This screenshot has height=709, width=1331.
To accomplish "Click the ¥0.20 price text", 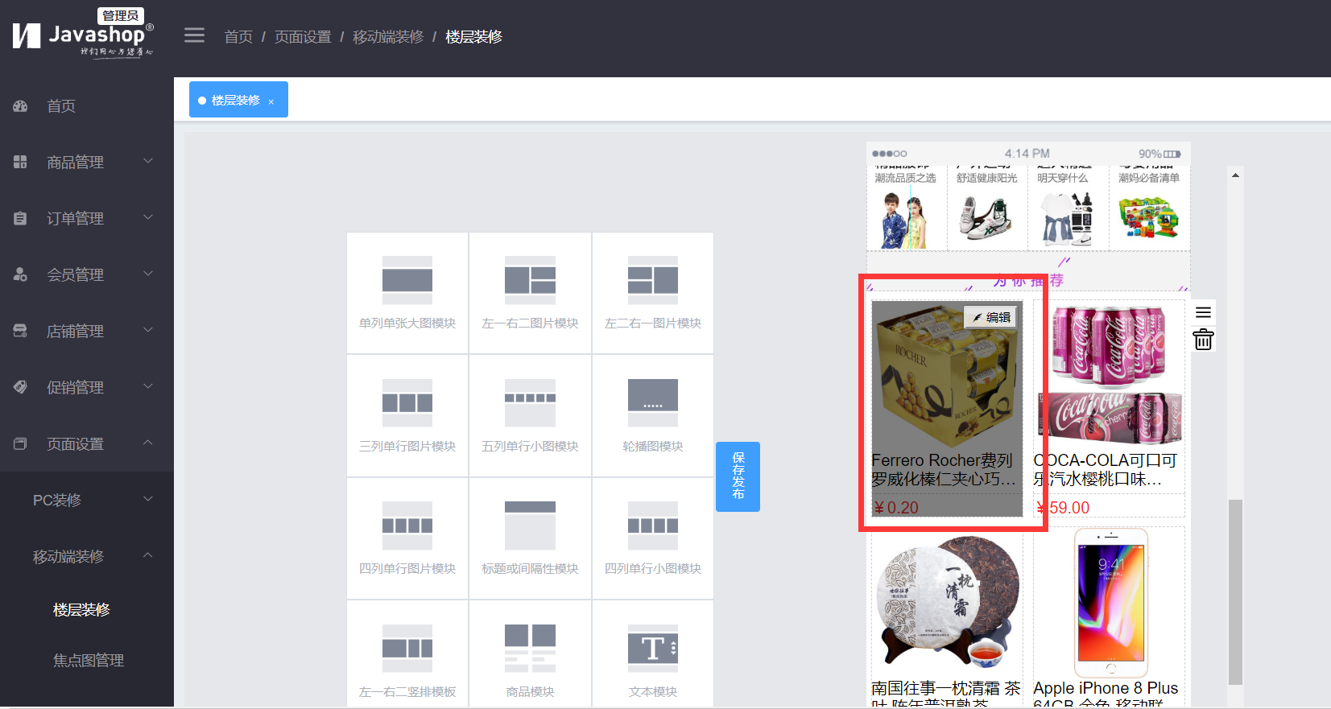I will pyautogui.click(x=896, y=508).
